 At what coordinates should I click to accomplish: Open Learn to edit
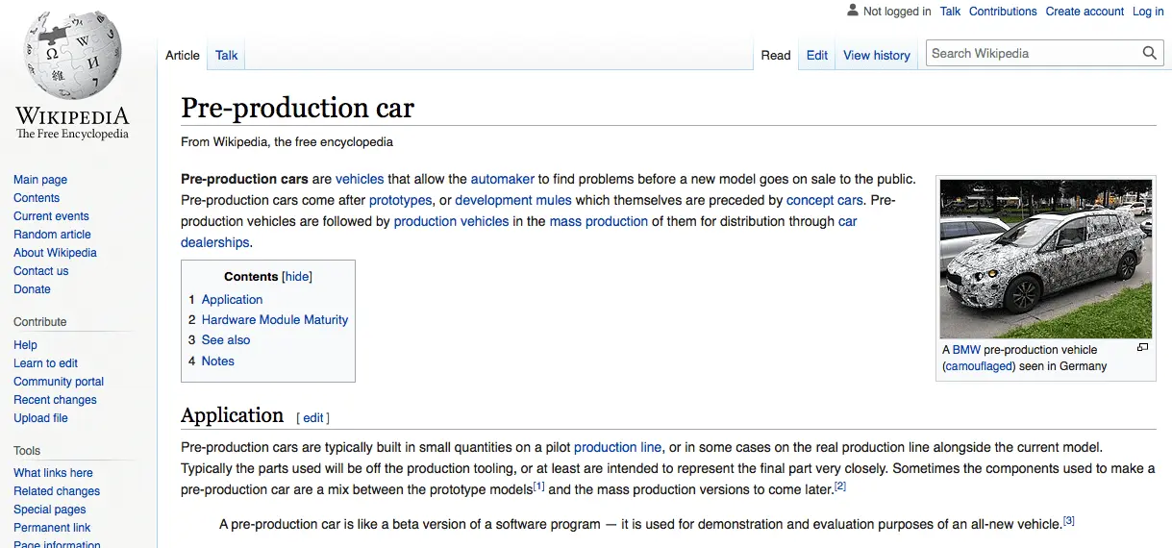coord(45,363)
